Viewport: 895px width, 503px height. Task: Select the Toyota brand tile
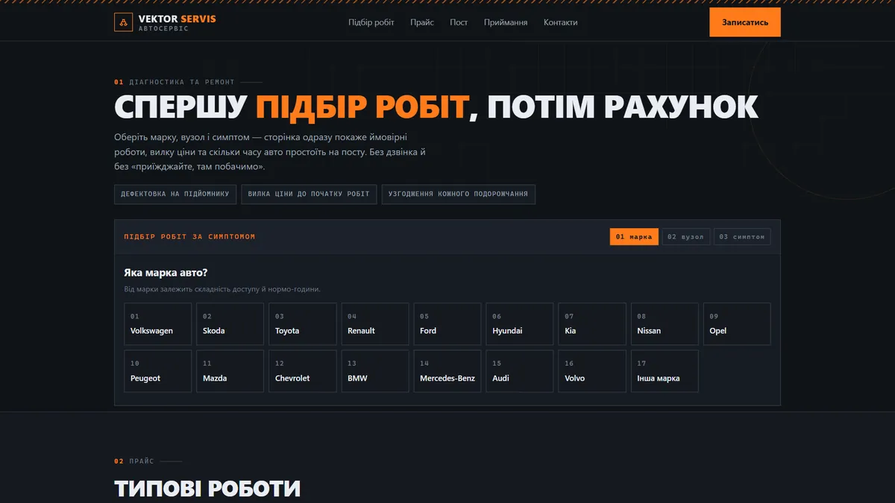(x=303, y=323)
